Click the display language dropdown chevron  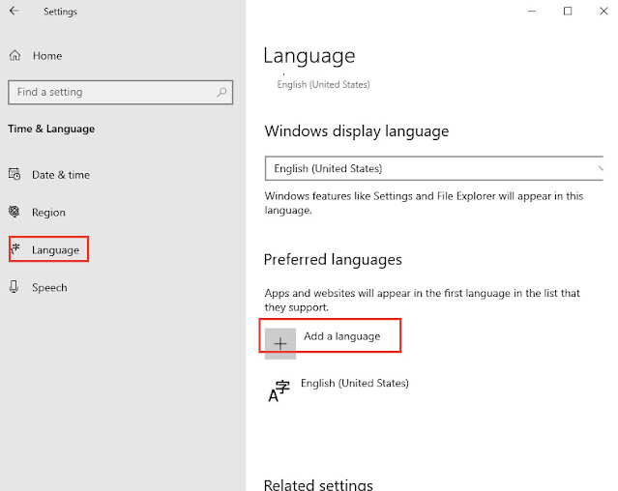pyautogui.click(x=601, y=168)
